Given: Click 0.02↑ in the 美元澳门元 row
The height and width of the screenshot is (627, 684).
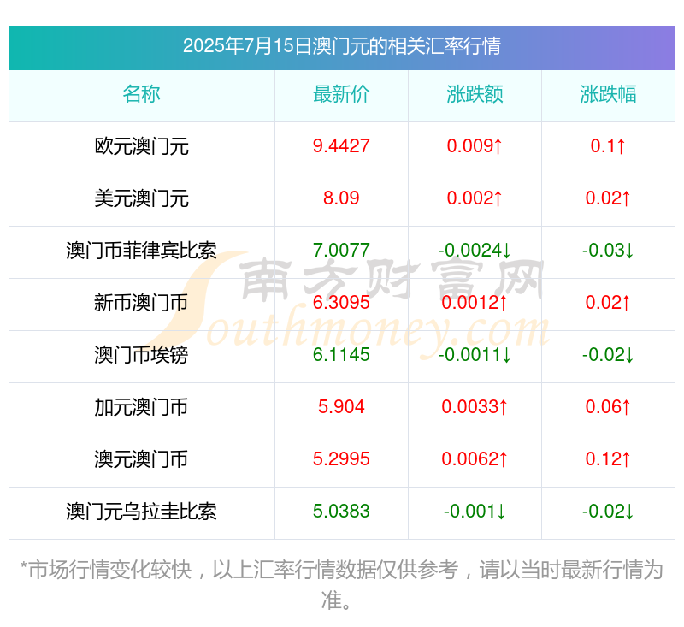Looking at the screenshot, I should [608, 198].
